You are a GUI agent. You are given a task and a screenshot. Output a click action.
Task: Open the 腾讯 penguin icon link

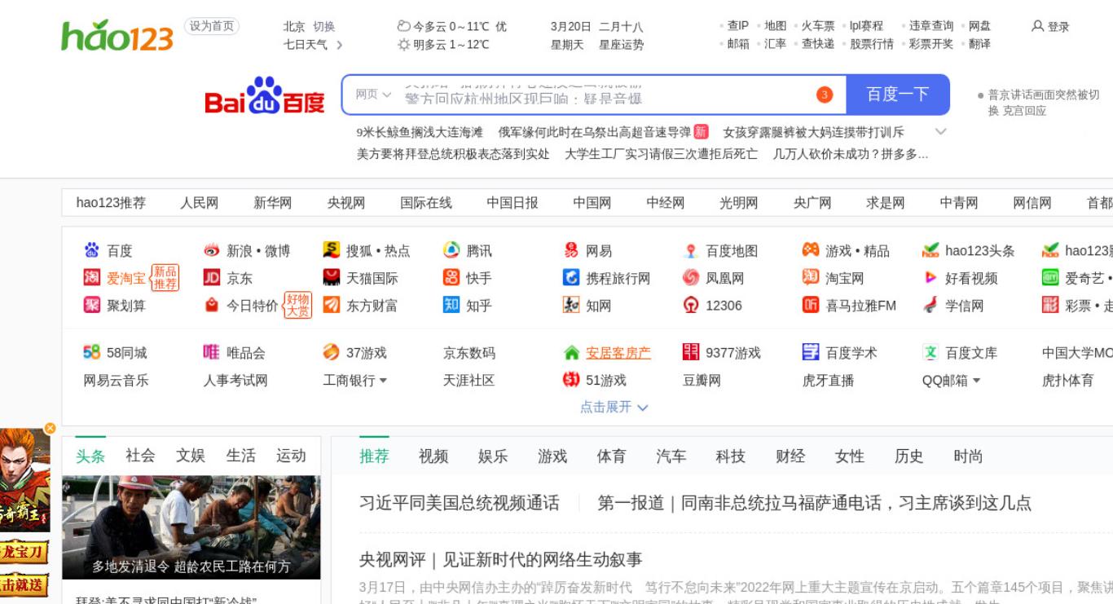coord(451,250)
